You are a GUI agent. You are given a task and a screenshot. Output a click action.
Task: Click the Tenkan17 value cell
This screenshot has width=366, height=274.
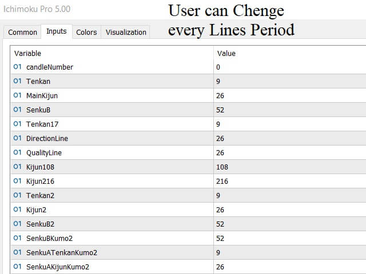[x=289, y=124]
